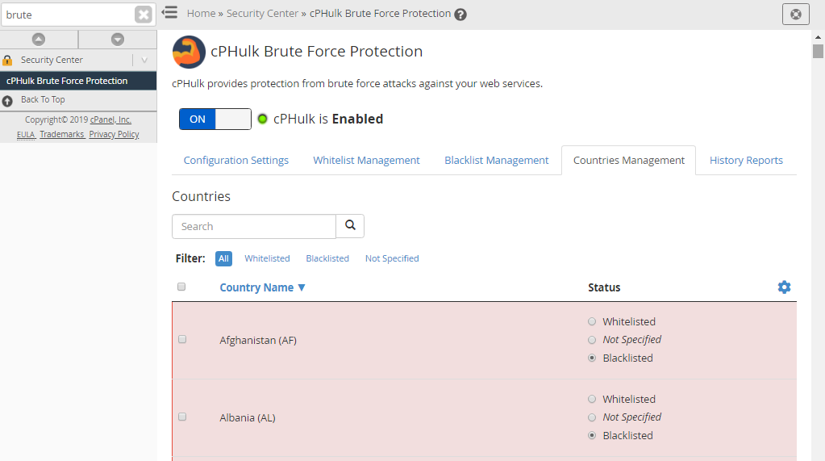
Task: Click the green enabled status indicator
Action: pyautogui.click(x=262, y=119)
